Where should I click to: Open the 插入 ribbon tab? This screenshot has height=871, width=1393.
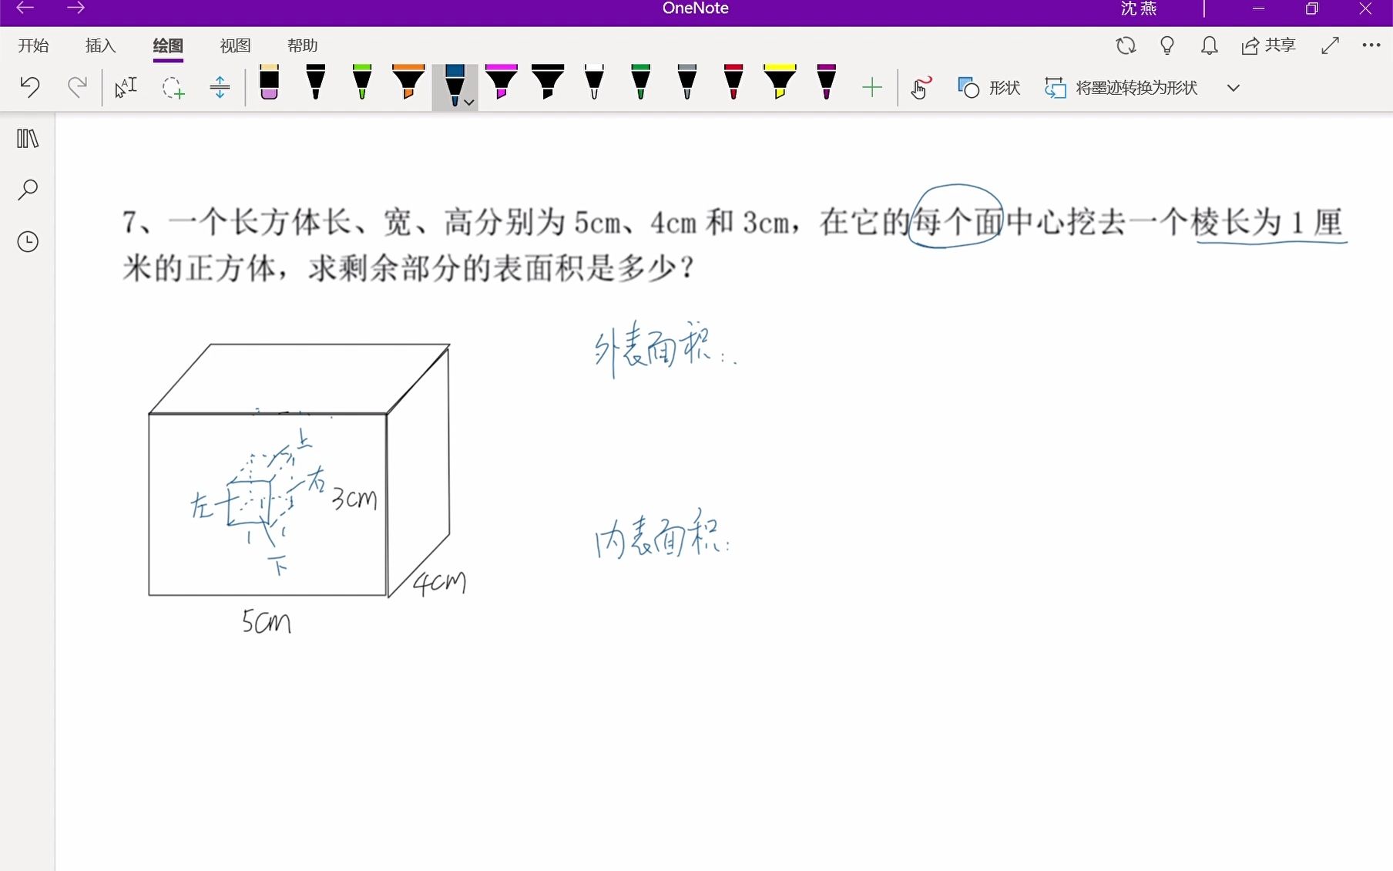tap(99, 45)
